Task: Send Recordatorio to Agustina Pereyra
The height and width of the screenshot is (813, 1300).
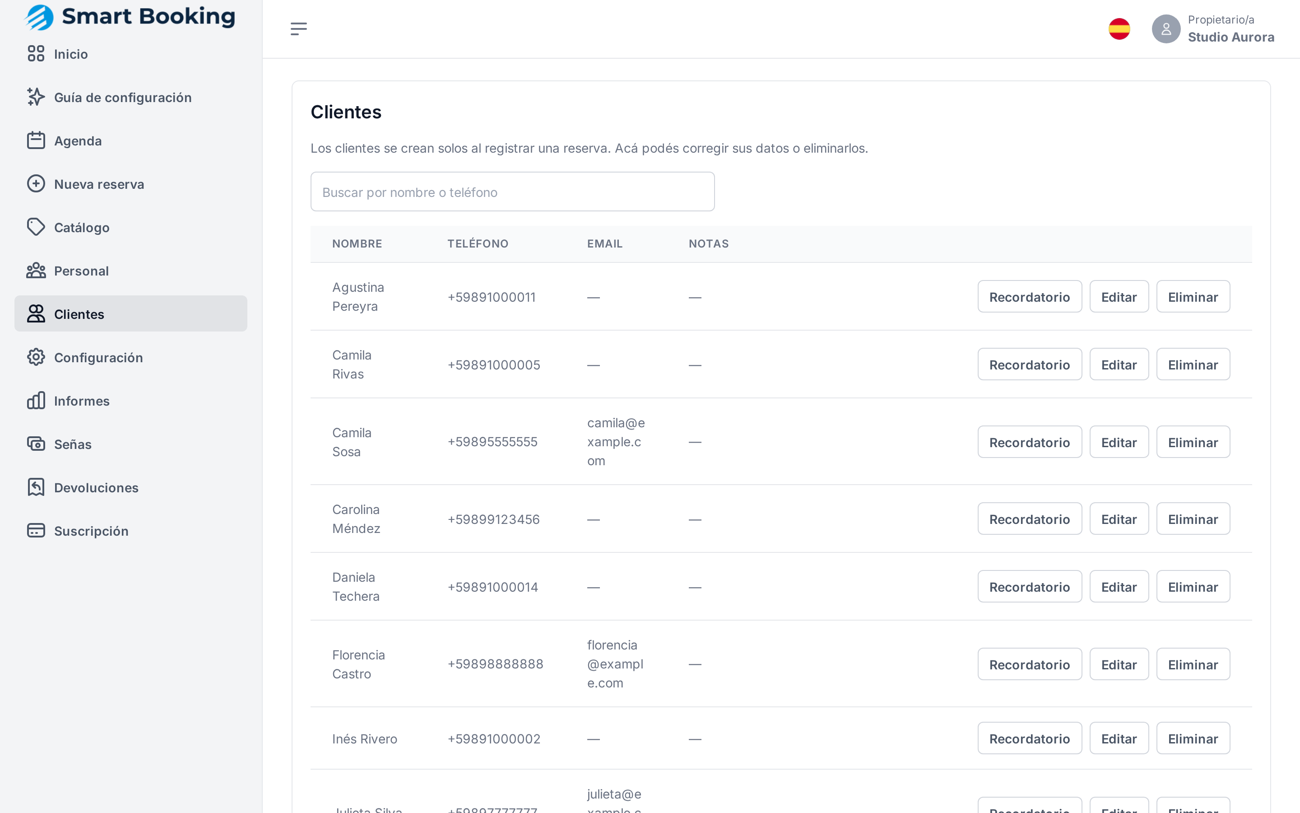Action: click(x=1030, y=296)
